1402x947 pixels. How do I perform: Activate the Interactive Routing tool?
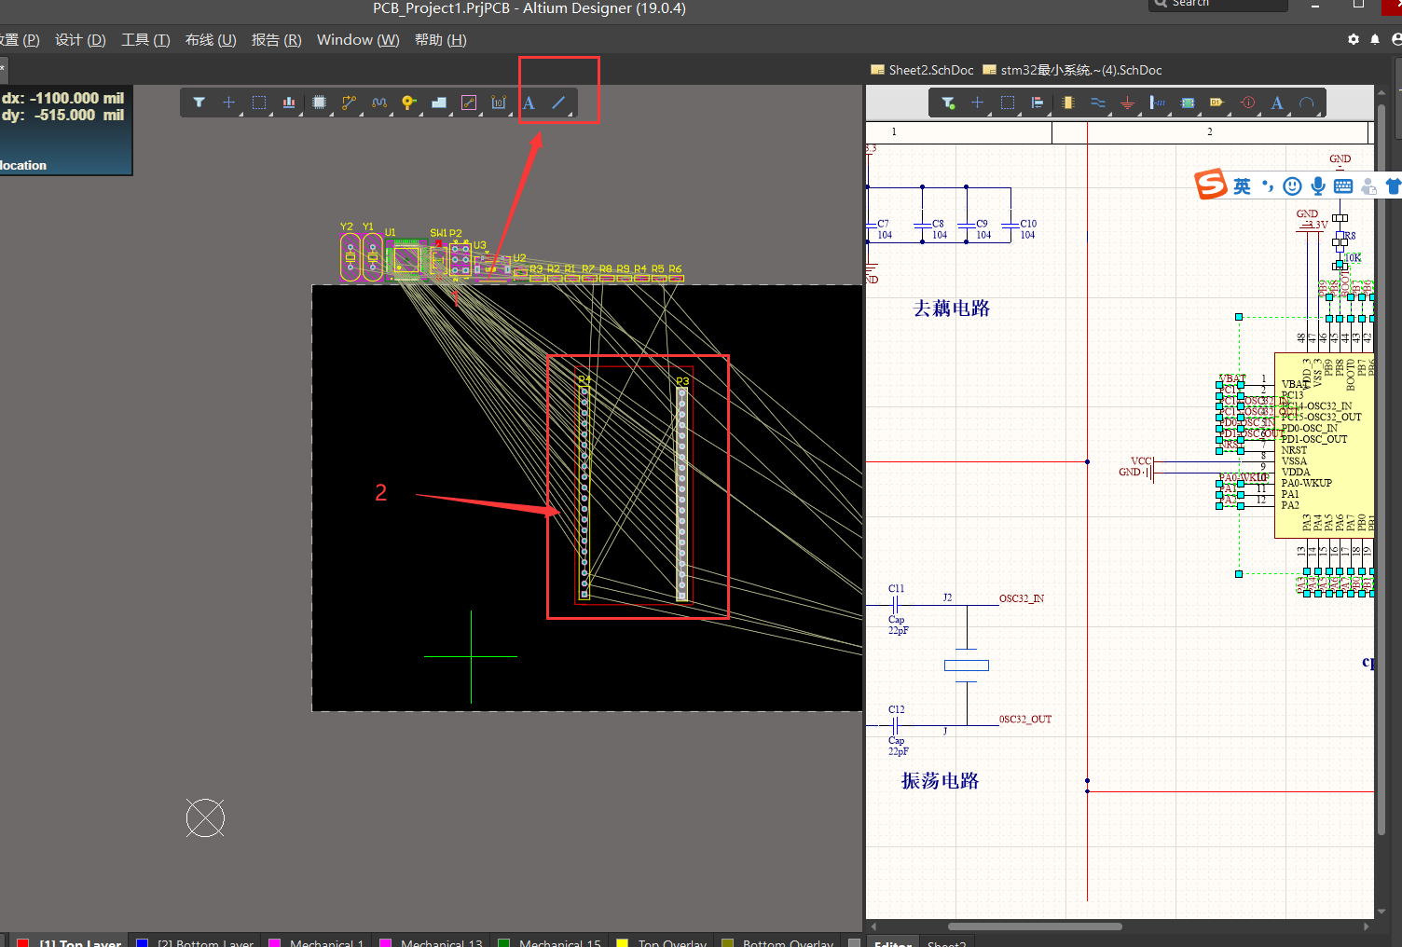click(x=349, y=103)
